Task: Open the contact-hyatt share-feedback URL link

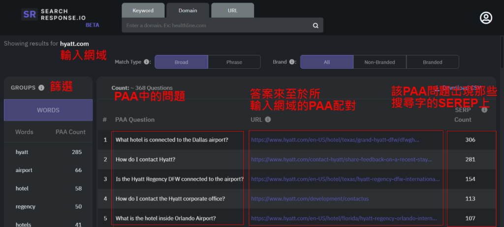Action: (342, 160)
